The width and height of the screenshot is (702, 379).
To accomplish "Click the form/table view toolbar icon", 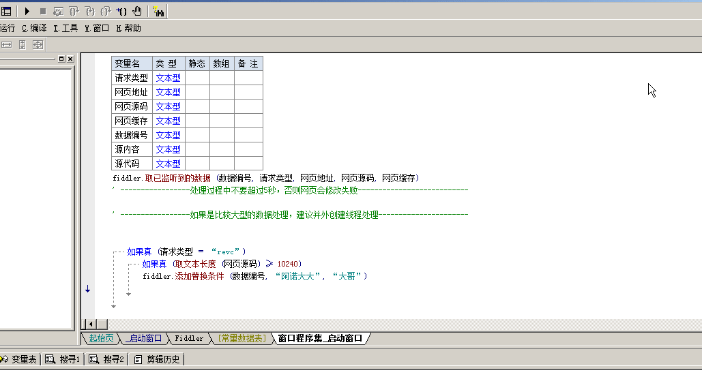I will (6, 11).
